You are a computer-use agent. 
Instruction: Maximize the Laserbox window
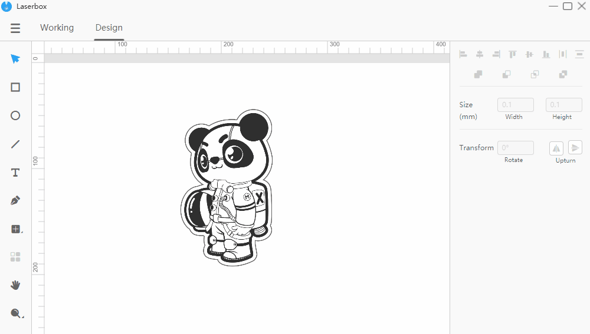[568, 6]
